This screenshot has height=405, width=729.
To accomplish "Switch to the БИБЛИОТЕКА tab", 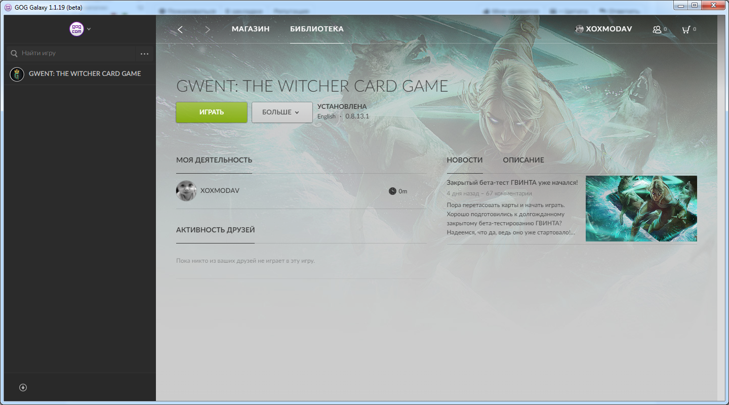I will [317, 29].
